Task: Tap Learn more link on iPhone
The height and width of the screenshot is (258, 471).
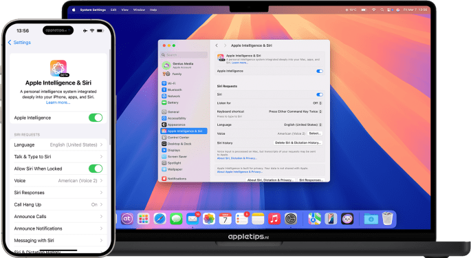Action: 58,103
